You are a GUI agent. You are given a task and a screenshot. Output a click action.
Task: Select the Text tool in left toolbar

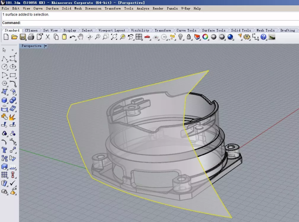point(5,150)
